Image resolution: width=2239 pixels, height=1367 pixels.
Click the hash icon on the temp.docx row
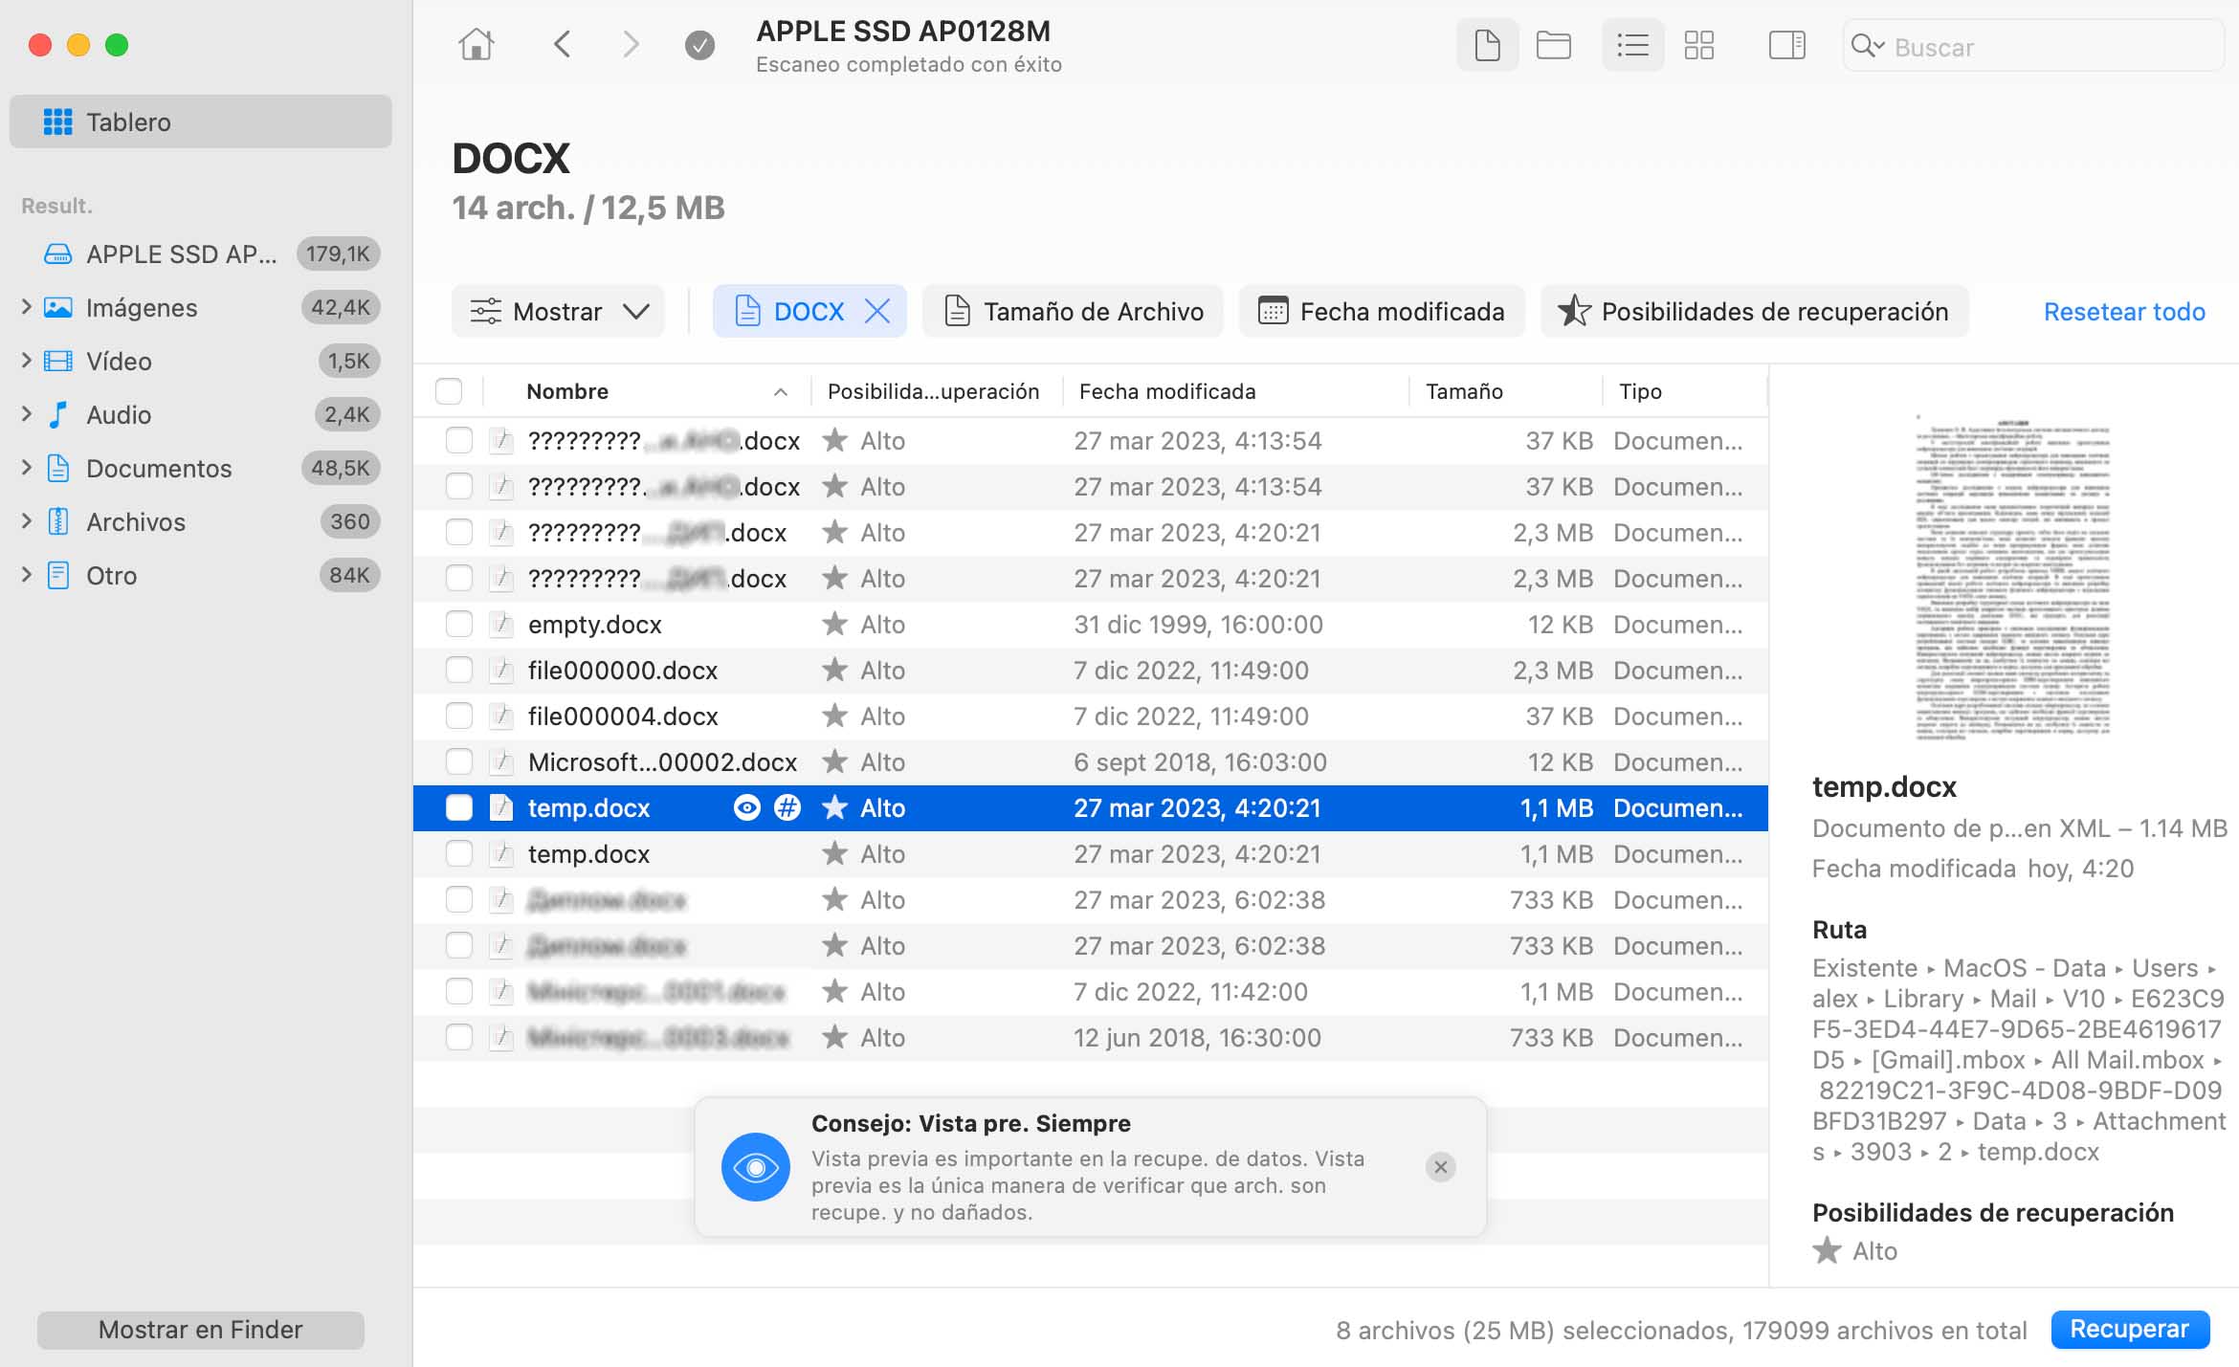click(787, 808)
